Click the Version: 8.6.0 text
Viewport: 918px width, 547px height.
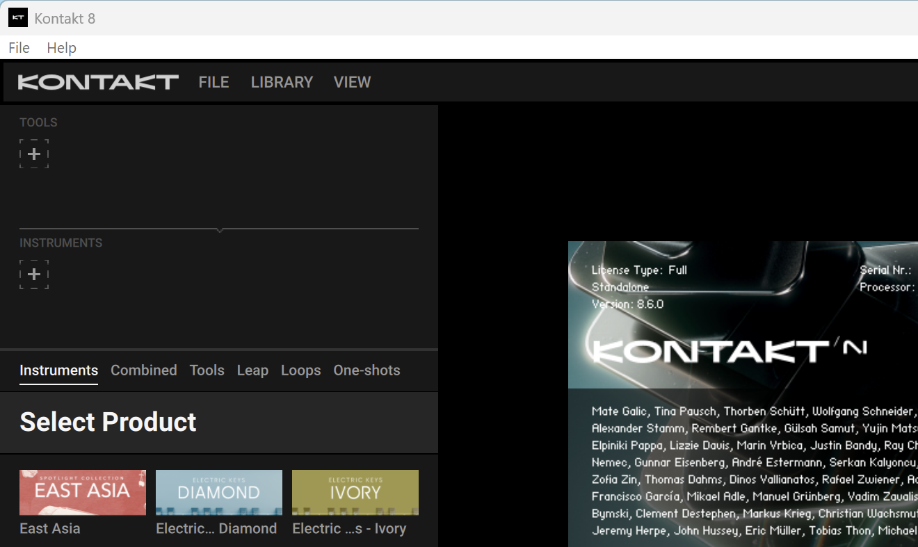click(627, 304)
